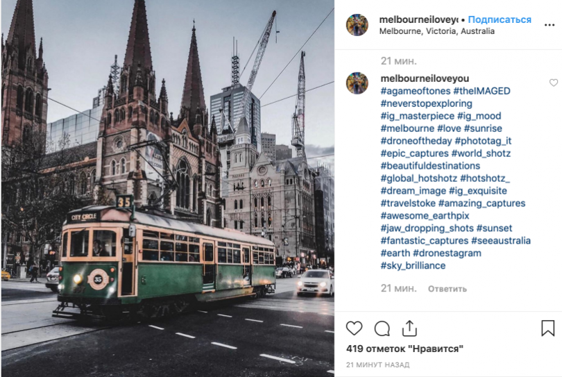
Task: Like the comment with the small heart
Action: point(554,83)
